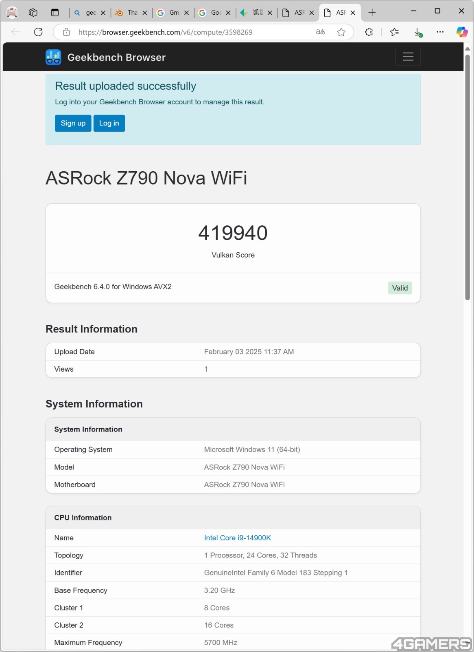Click the Views count value '1'

coord(206,369)
